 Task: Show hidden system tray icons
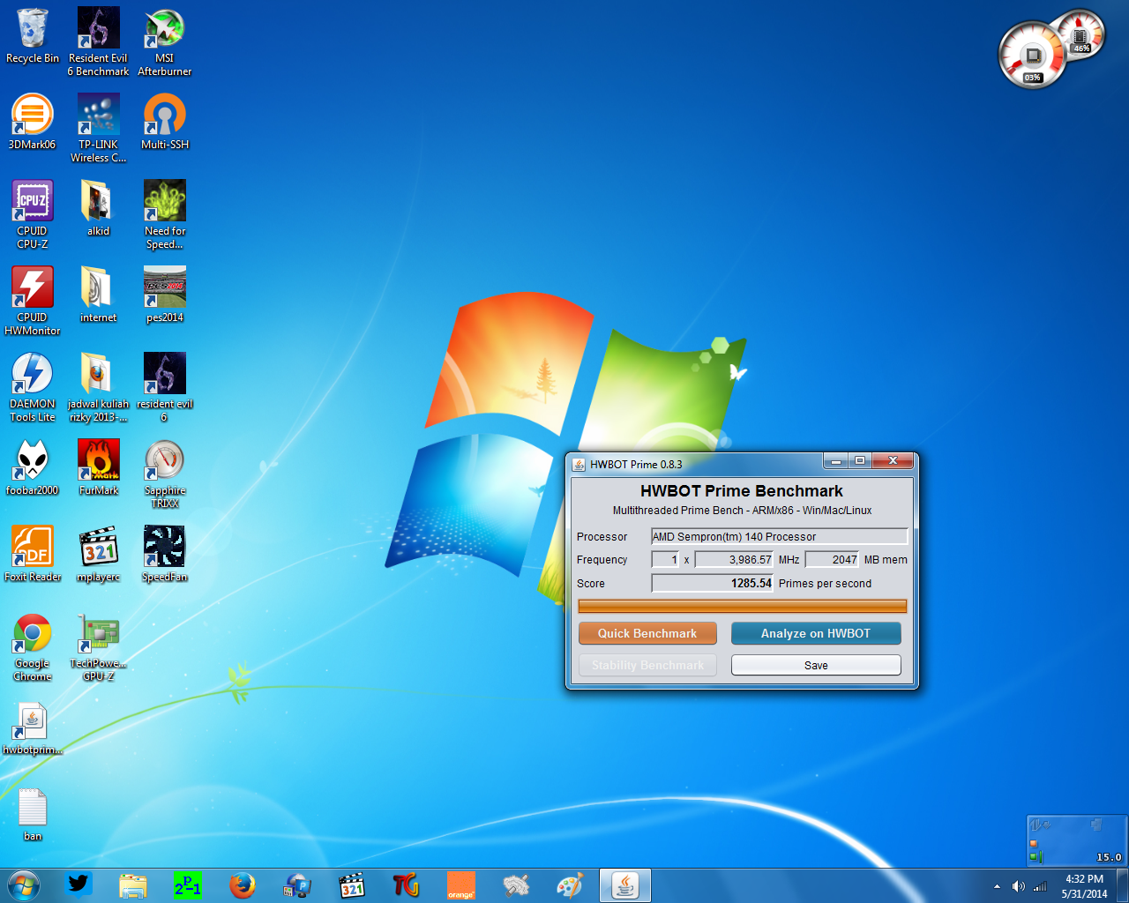point(997,886)
